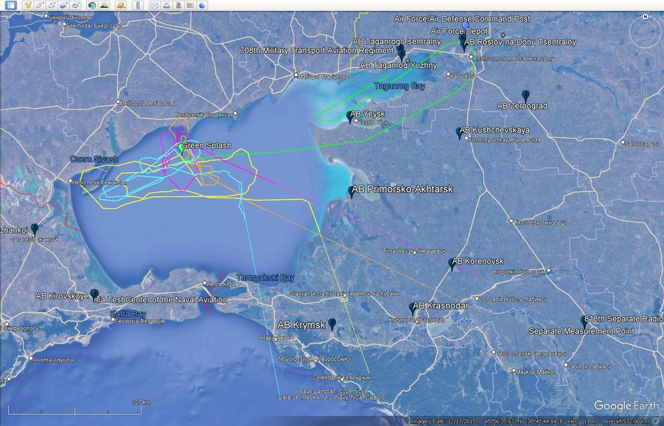This screenshot has height=426, width=664.
Task: Click the Separate Measurement Point label
Action: coord(582,331)
